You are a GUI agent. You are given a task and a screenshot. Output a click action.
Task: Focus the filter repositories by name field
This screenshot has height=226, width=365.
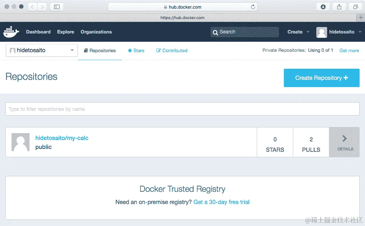click(x=182, y=109)
